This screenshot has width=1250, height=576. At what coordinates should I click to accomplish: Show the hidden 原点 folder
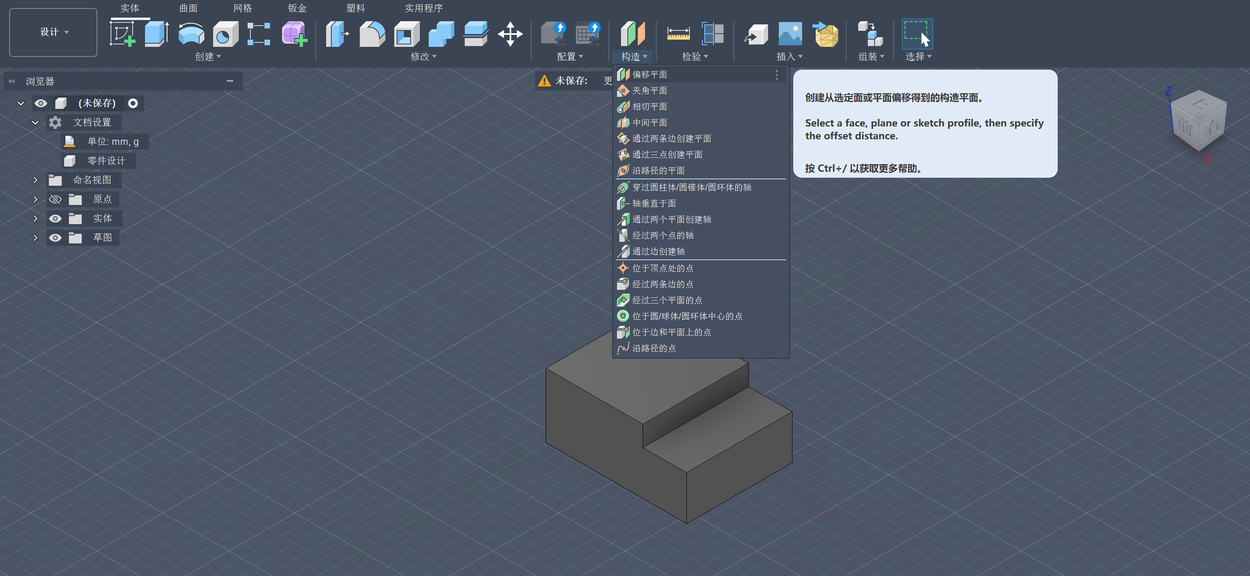(x=55, y=199)
